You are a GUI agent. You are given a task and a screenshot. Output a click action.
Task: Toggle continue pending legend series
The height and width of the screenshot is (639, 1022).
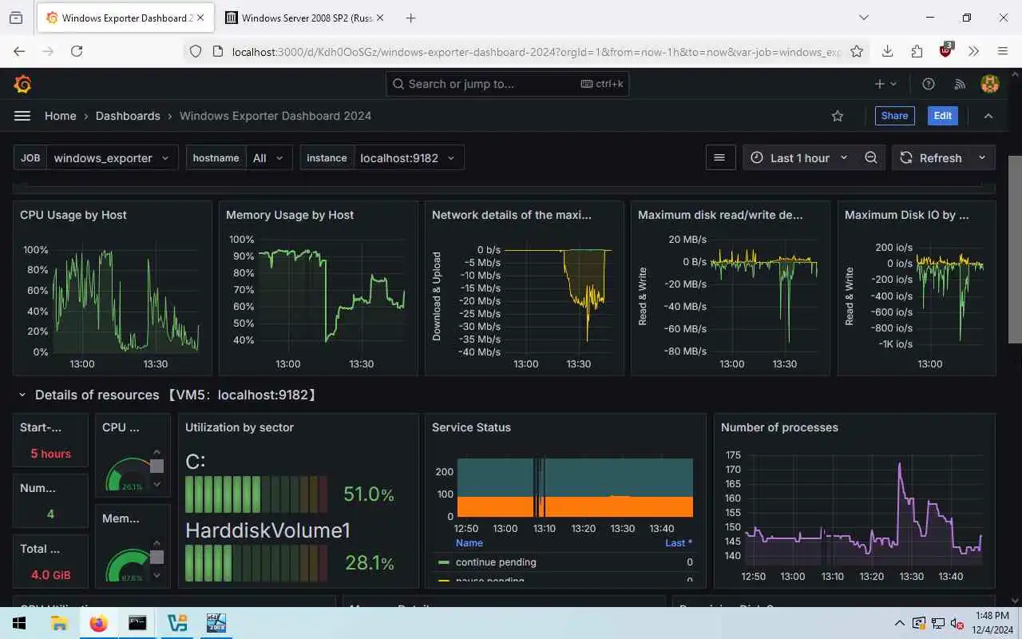pyautogui.click(x=496, y=562)
